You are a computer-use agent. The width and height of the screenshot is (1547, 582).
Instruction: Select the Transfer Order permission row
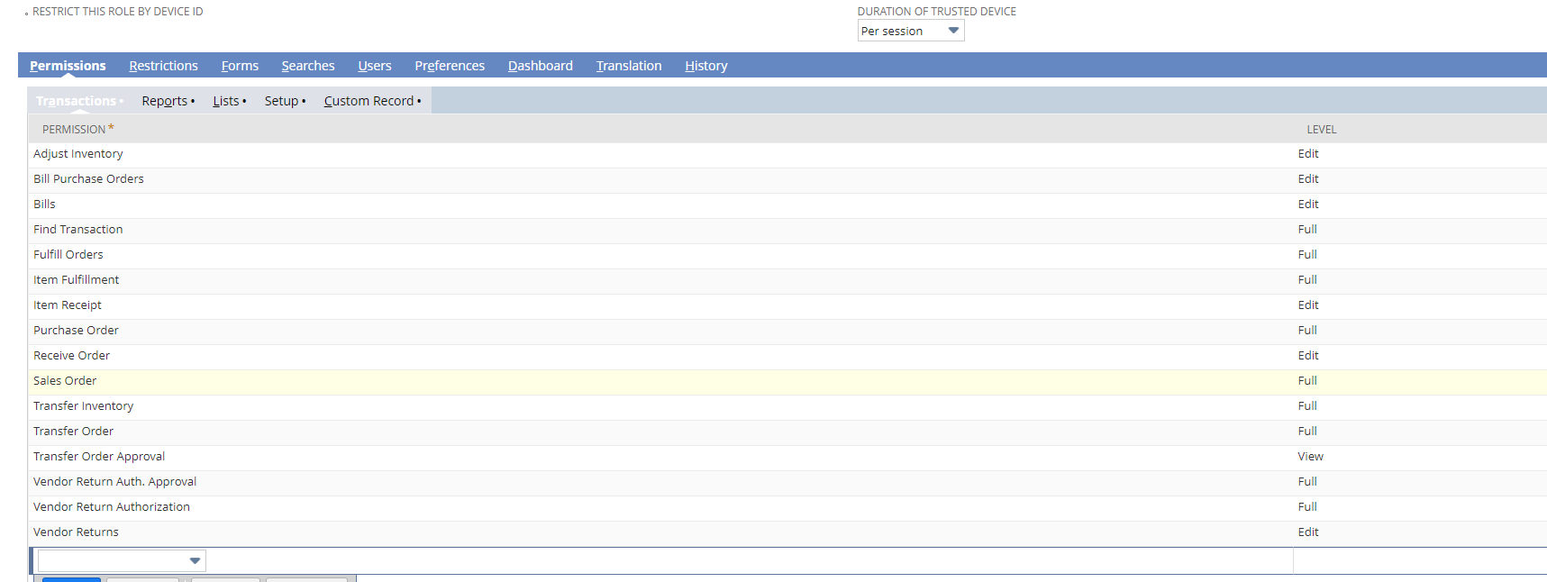(787, 432)
